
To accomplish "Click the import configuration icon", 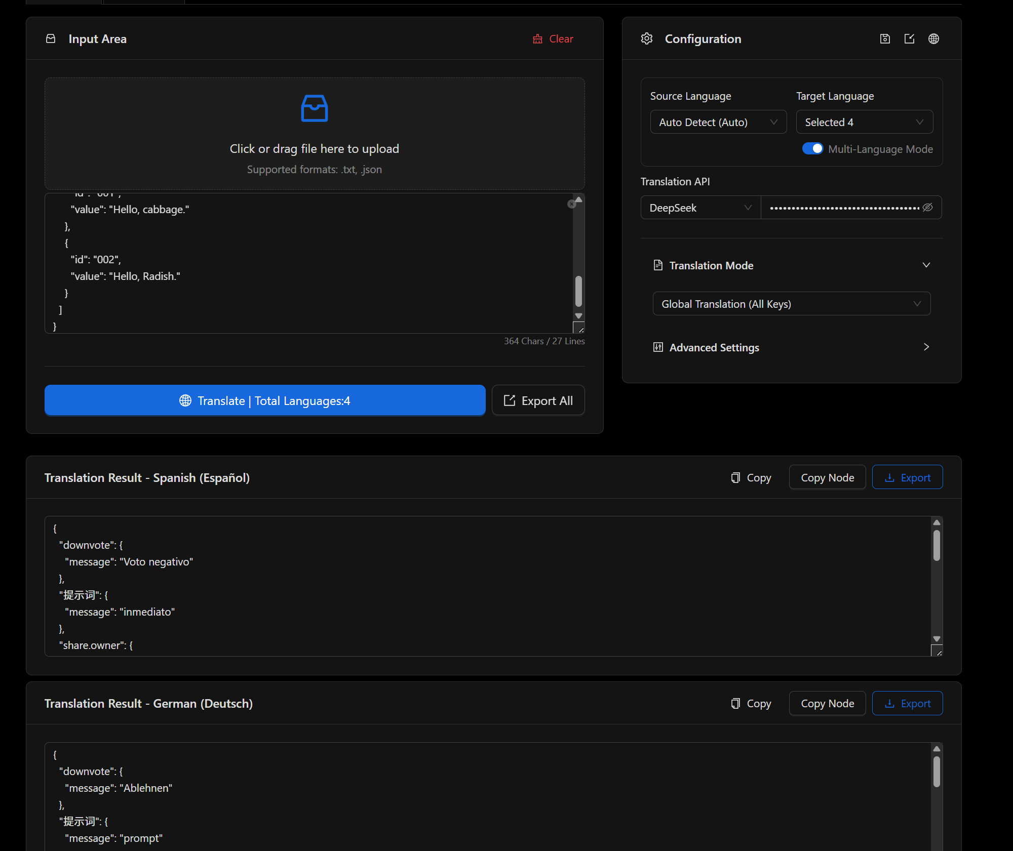I will point(910,38).
